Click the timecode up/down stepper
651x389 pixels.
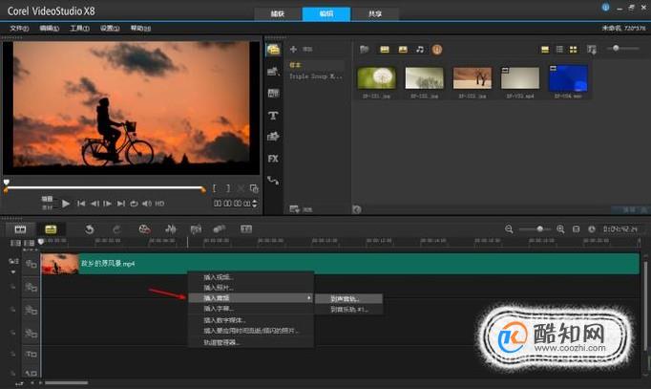[x=255, y=204]
